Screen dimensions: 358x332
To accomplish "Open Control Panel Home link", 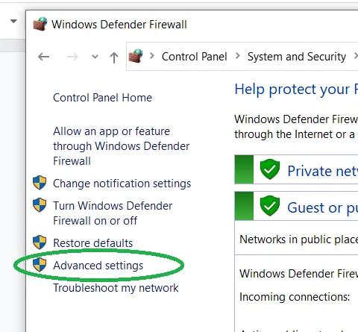I will click(x=102, y=98).
